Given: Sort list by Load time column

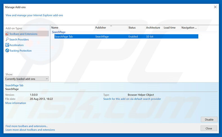Looking at the screenshot, I should (x=172, y=28).
